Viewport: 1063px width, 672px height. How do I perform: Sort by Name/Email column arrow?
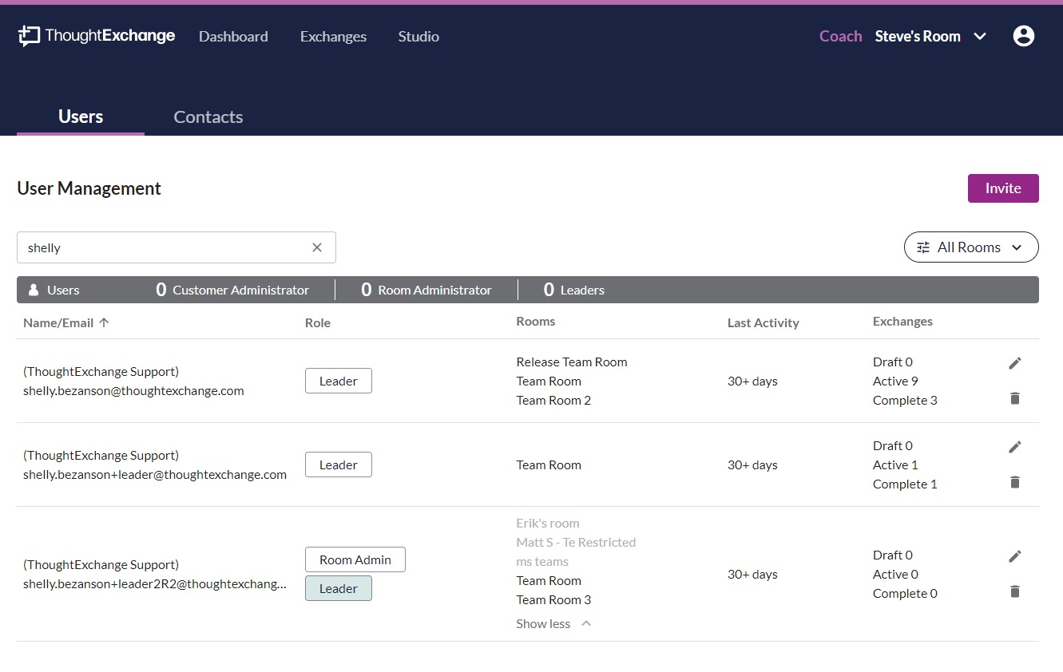tap(104, 322)
